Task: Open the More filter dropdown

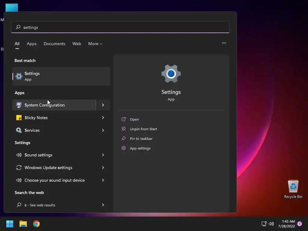Action: point(95,44)
